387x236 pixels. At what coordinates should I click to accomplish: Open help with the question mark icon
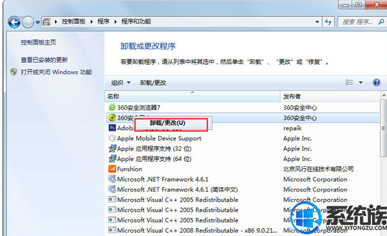pos(377,82)
